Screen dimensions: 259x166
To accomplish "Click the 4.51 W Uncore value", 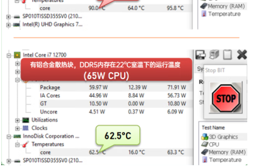I will (97, 112).
